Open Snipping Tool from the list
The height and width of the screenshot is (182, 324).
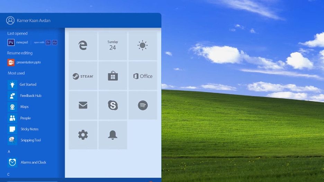[x=30, y=140]
